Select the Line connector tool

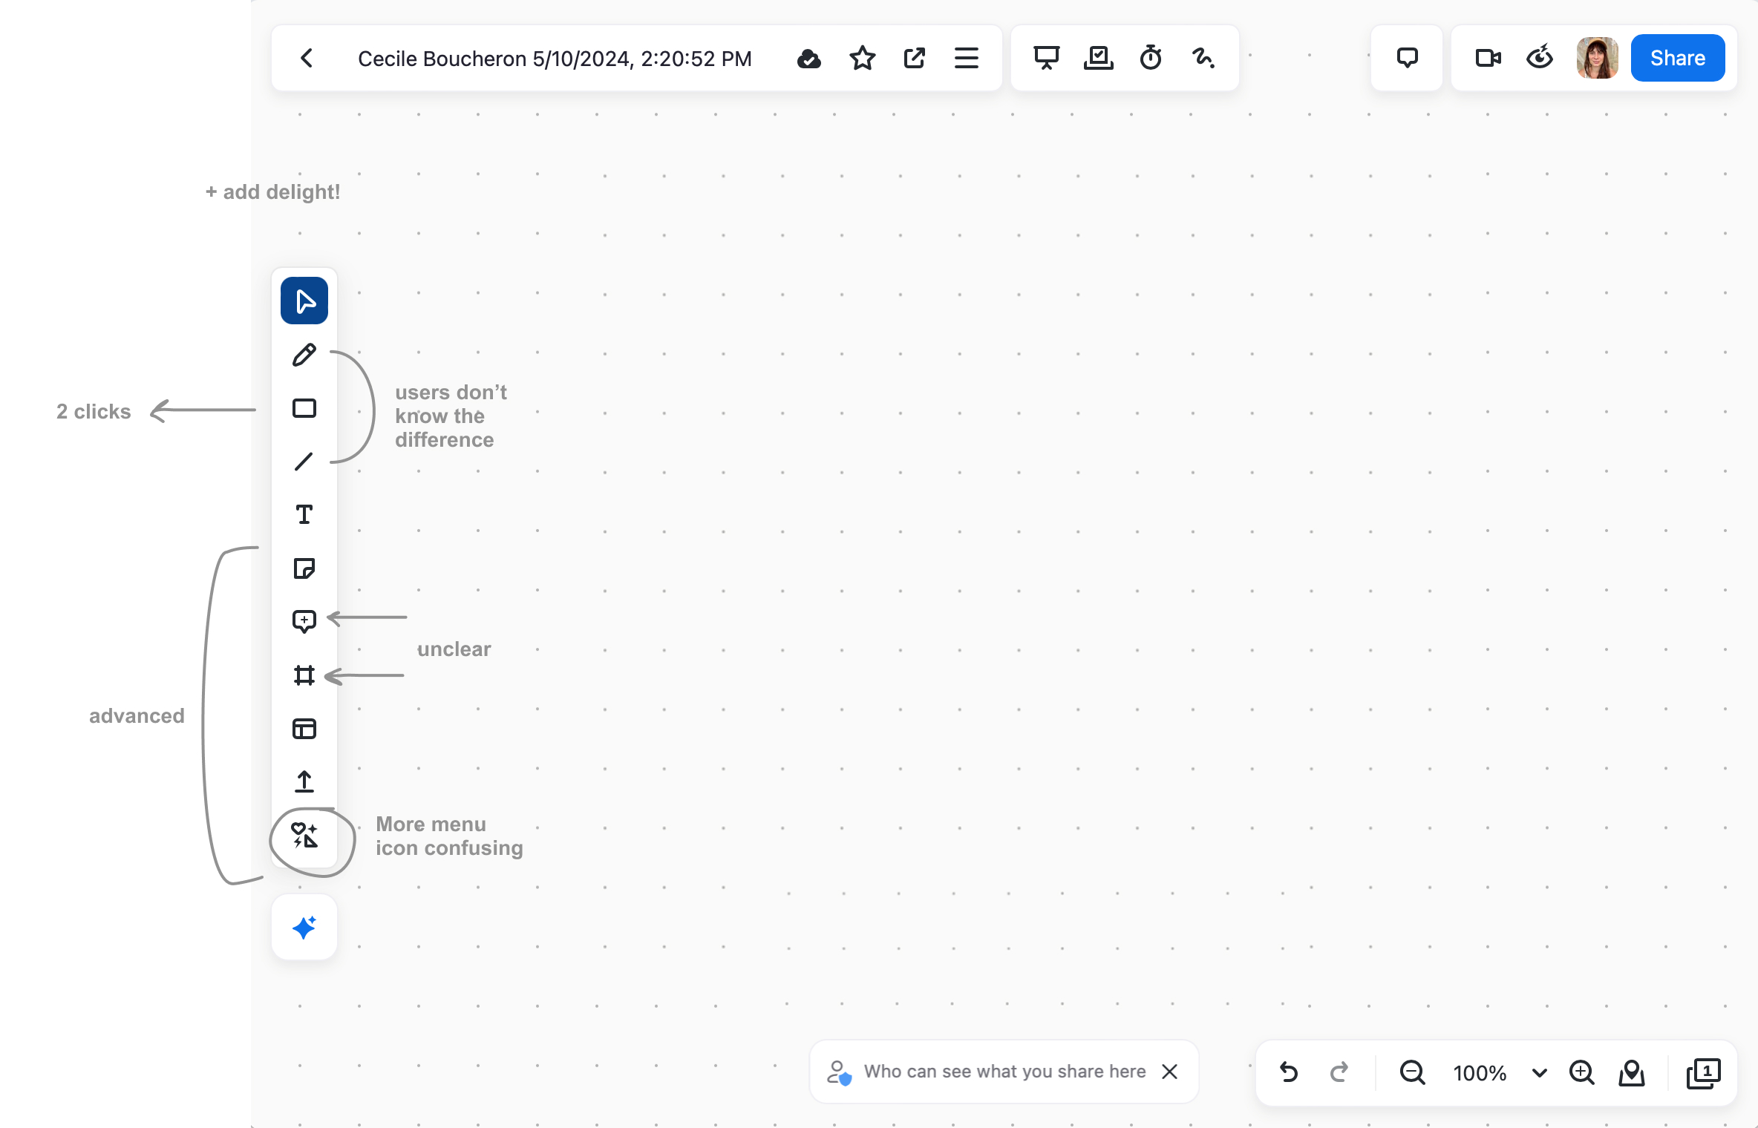304,462
